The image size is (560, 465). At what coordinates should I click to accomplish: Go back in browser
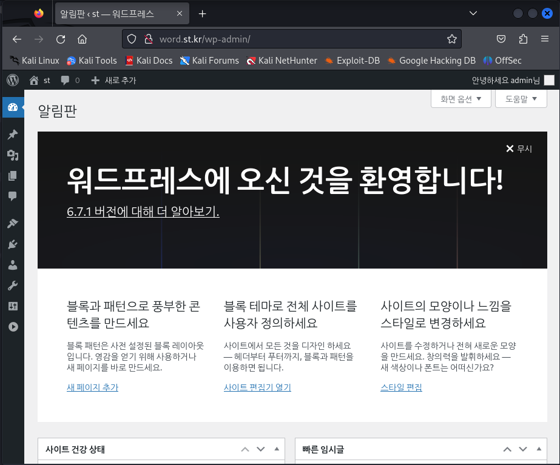(17, 39)
